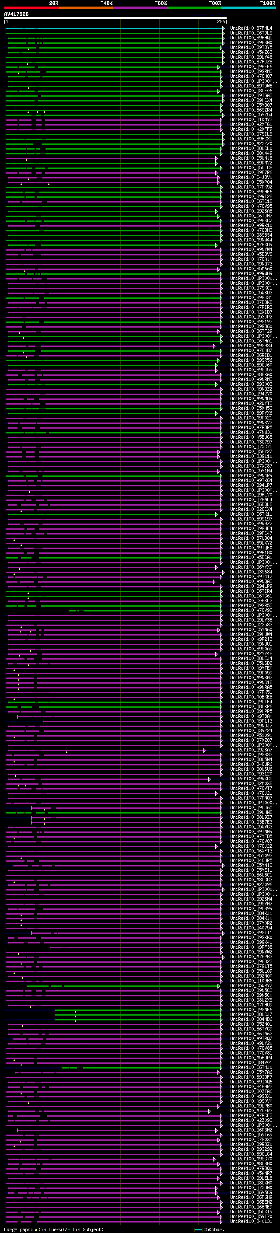Click the query ID AV417926
The image size is (280, 1233).
(x=16, y=14)
